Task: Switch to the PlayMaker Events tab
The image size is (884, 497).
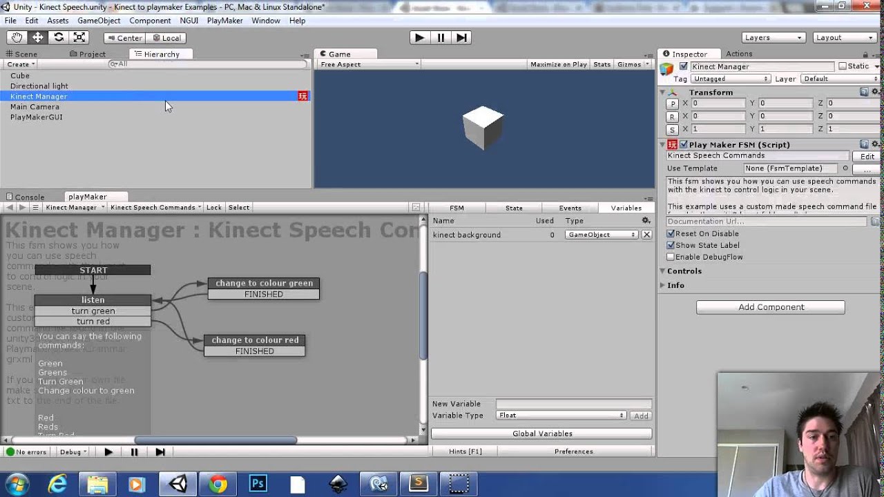Action: [570, 208]
